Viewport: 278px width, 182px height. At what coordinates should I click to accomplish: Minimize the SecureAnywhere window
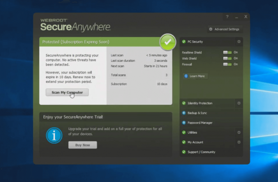point(236,17)
